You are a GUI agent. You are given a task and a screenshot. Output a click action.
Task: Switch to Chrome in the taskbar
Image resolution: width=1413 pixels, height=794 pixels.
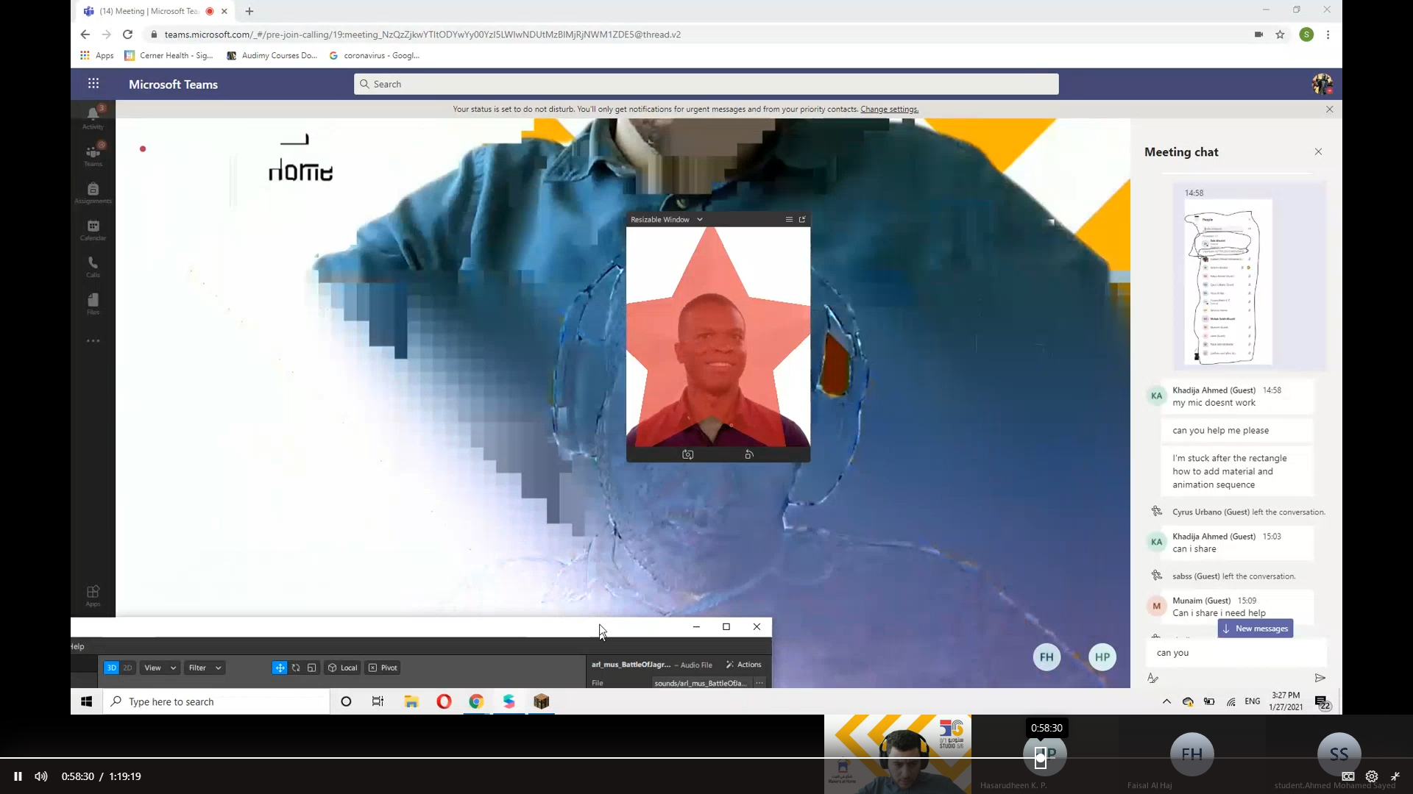tap(476, 701)
